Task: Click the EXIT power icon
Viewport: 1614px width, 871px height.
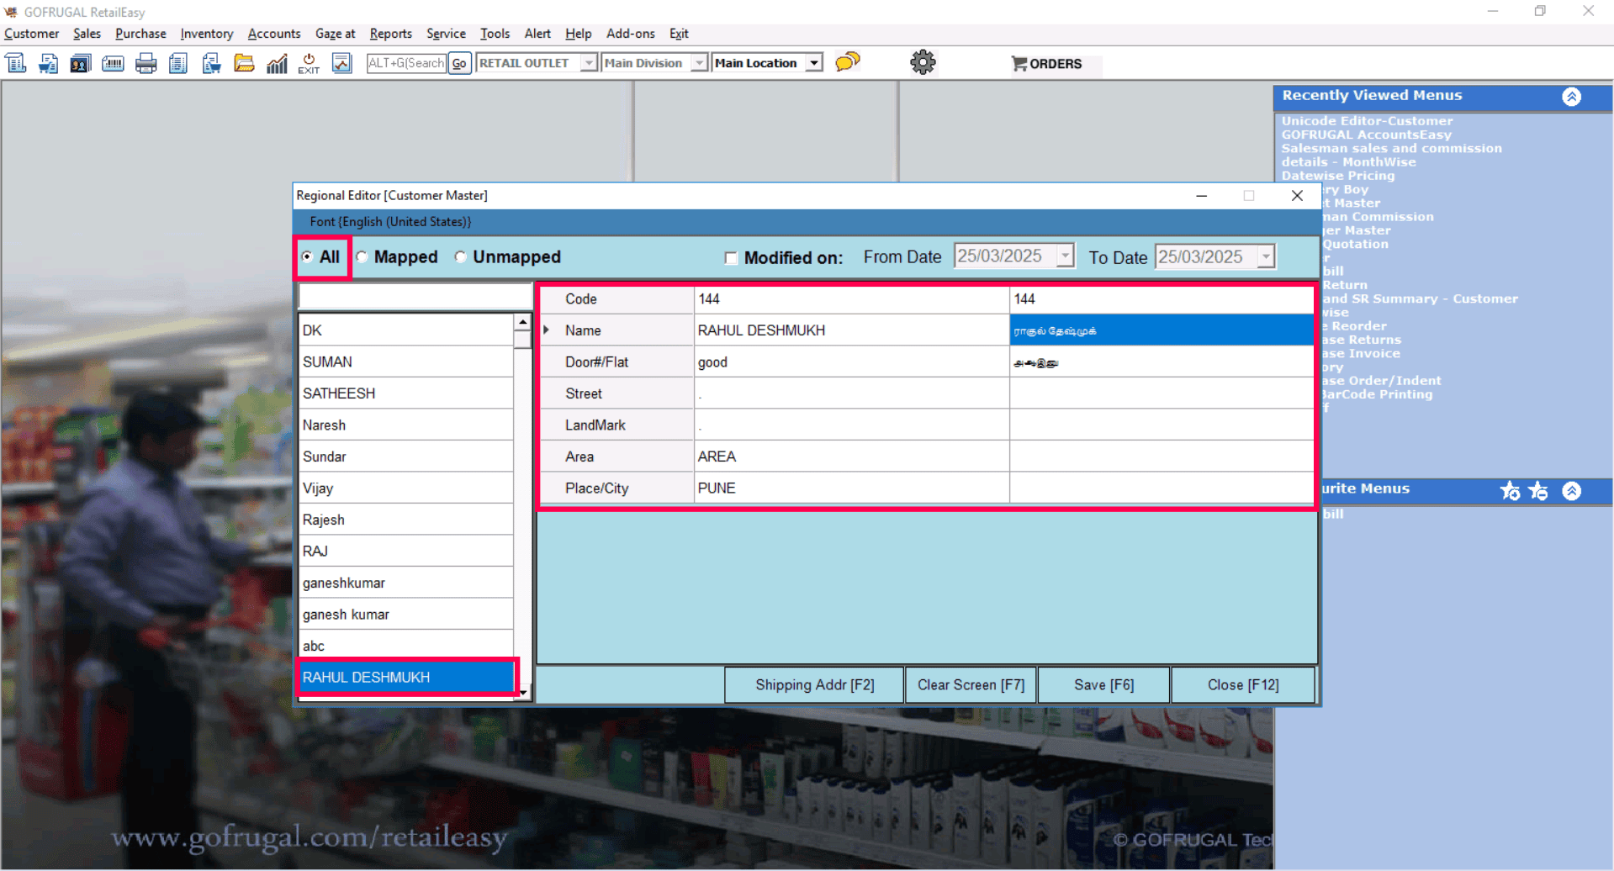Action: tap(309, 64)
